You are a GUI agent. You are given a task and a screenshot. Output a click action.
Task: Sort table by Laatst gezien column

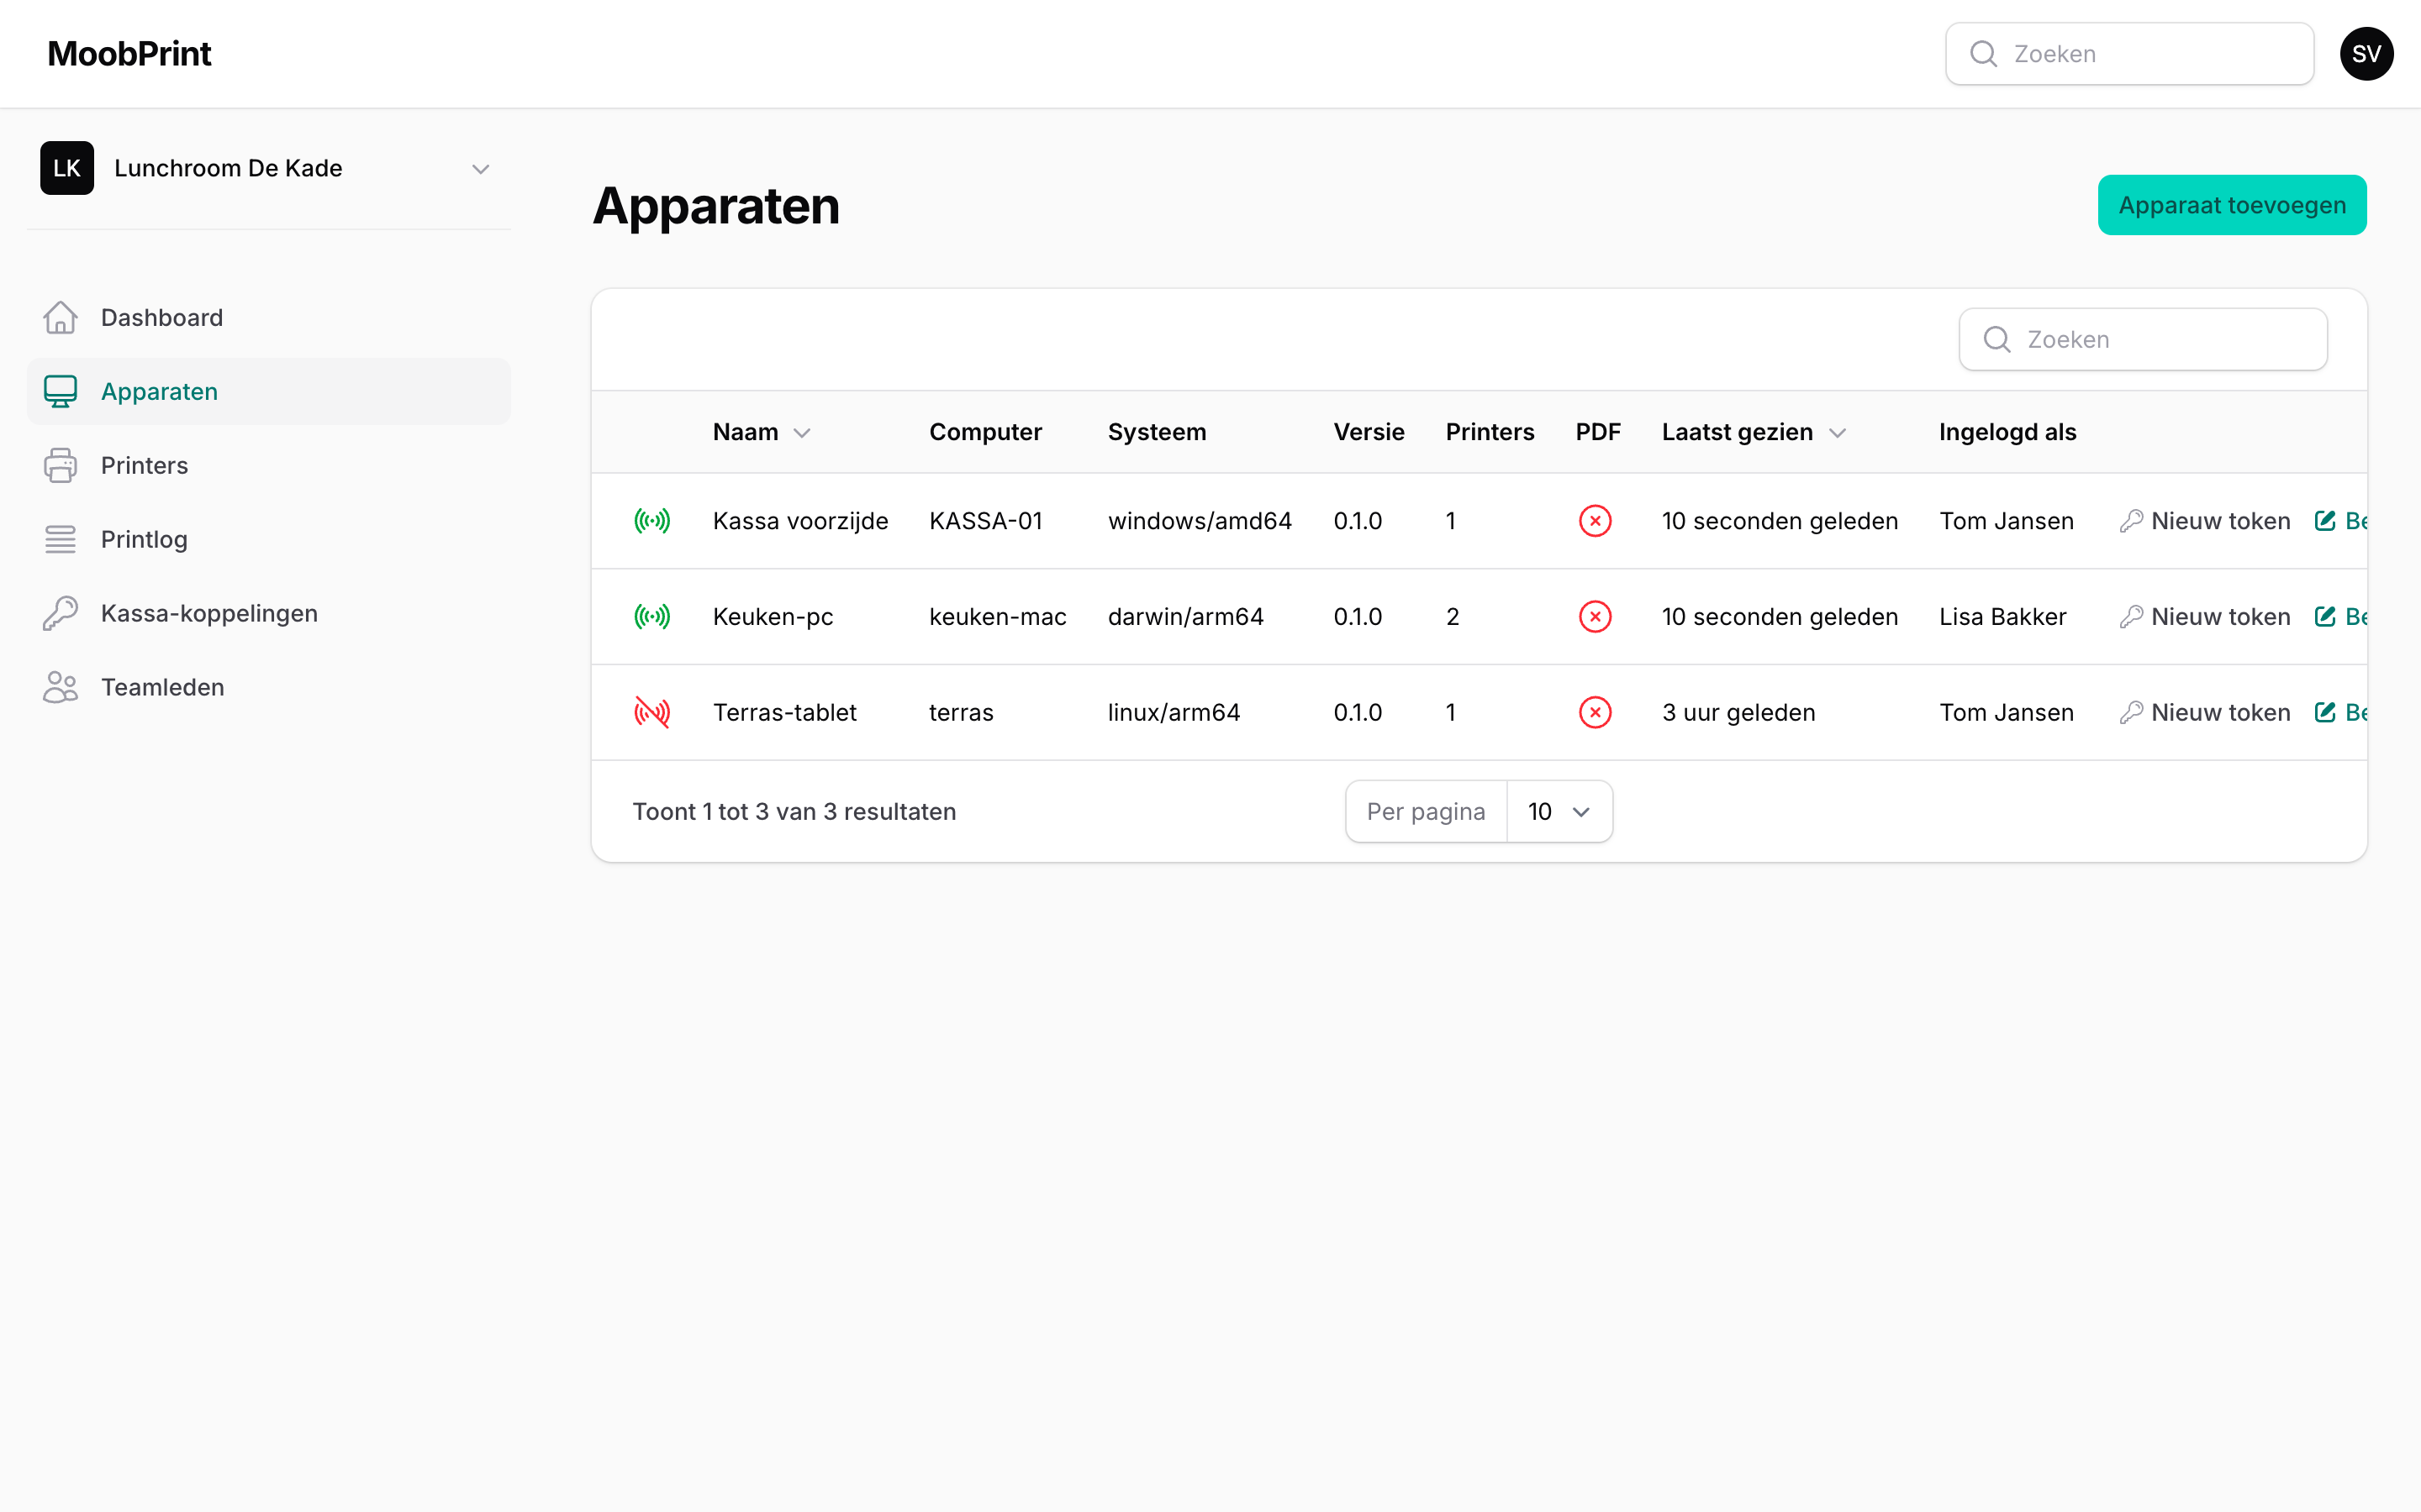[x=1753, y=432]
